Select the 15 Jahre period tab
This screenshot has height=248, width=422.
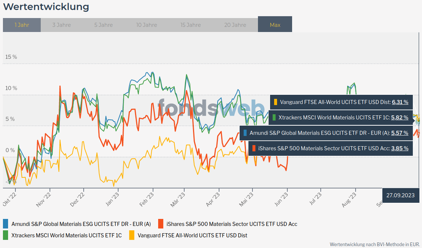coord(190,25)
